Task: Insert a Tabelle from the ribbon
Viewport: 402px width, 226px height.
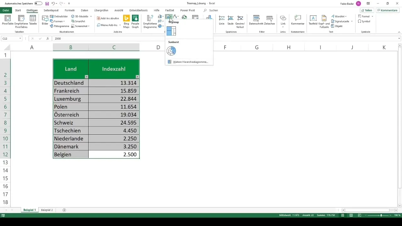Action: point(33,20)
